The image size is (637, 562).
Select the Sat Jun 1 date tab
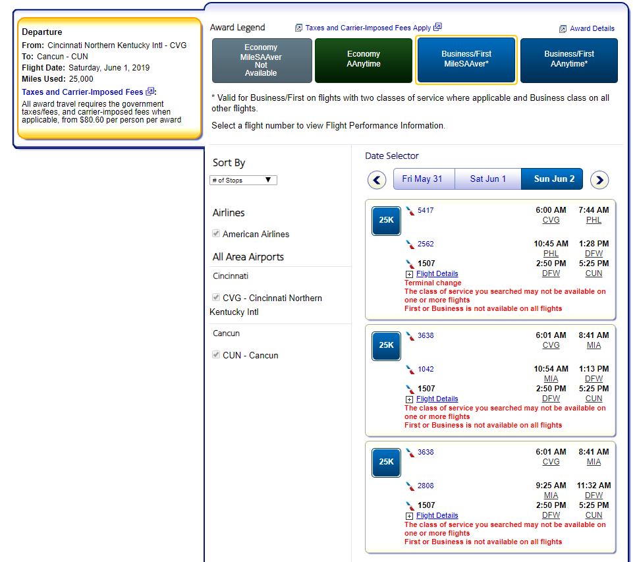click(x=488, y=179)
